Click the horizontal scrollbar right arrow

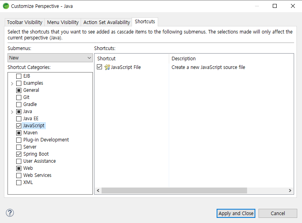coord(290,191)
